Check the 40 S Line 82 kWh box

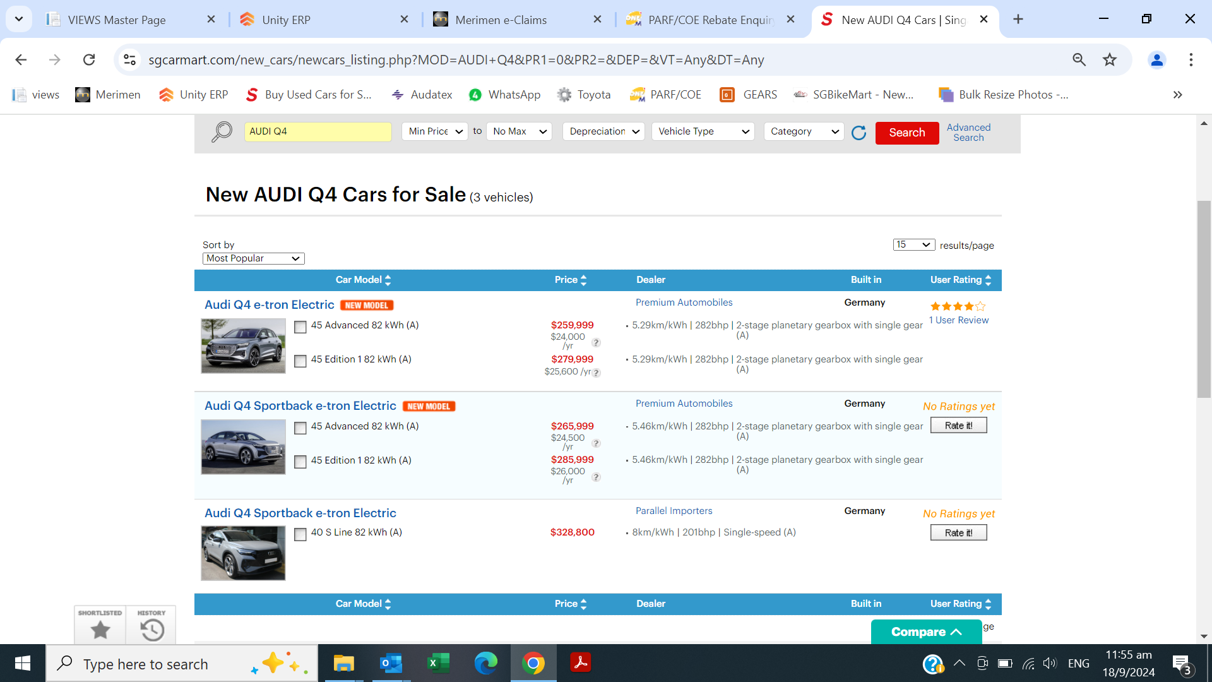(x=300, y=534)
